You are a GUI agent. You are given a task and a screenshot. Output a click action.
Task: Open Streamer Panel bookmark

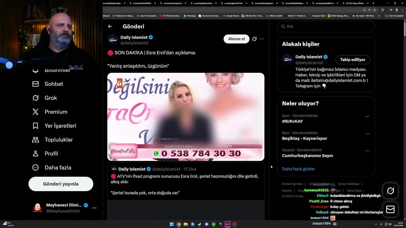[317, 16]
